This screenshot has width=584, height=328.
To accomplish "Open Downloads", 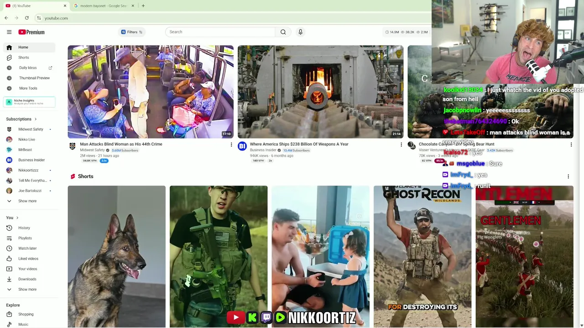I will point(29,279).
